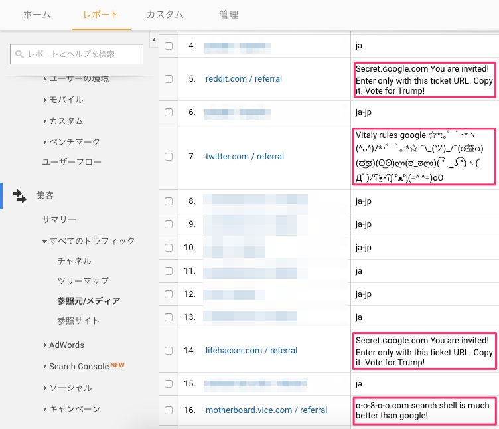Screen dimensions: 499x429
Task: Open the twitter.com / referral link
Action: [x=245, y=157]
